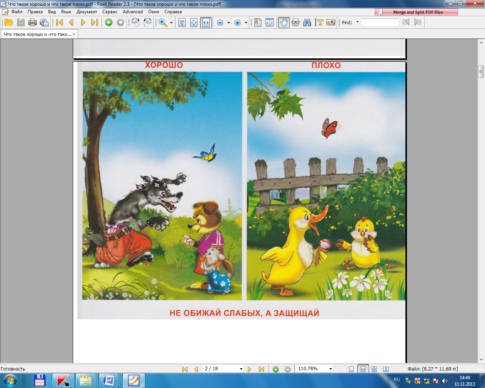Click the Email document icon
The image size is (485, 388).
(x=44, y=22)
